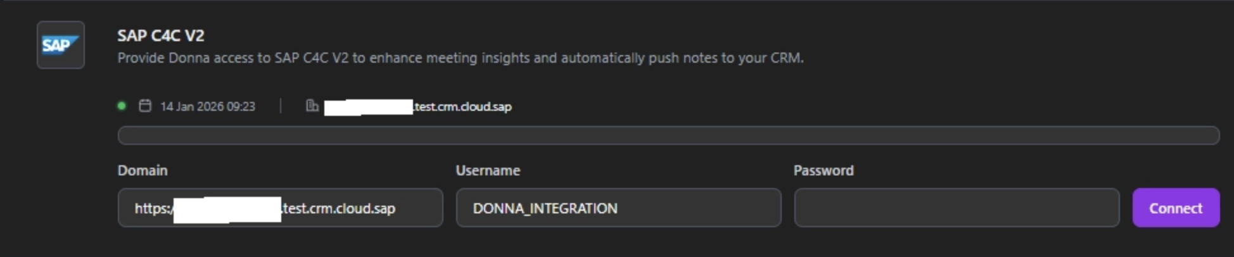Click the Provide Donna access description text
1234x257 pixels.
(460, 58)
